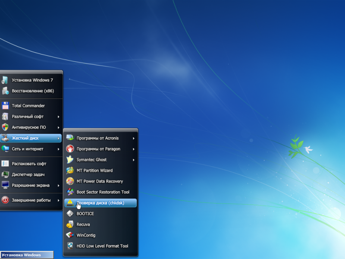The width and height of the screenshot is (345, 259).
Task: Click the WinContig label
Action: (86, 235)
